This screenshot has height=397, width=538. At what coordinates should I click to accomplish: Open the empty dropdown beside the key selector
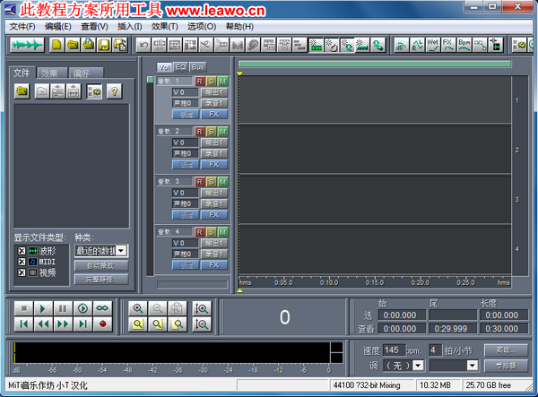473,366
